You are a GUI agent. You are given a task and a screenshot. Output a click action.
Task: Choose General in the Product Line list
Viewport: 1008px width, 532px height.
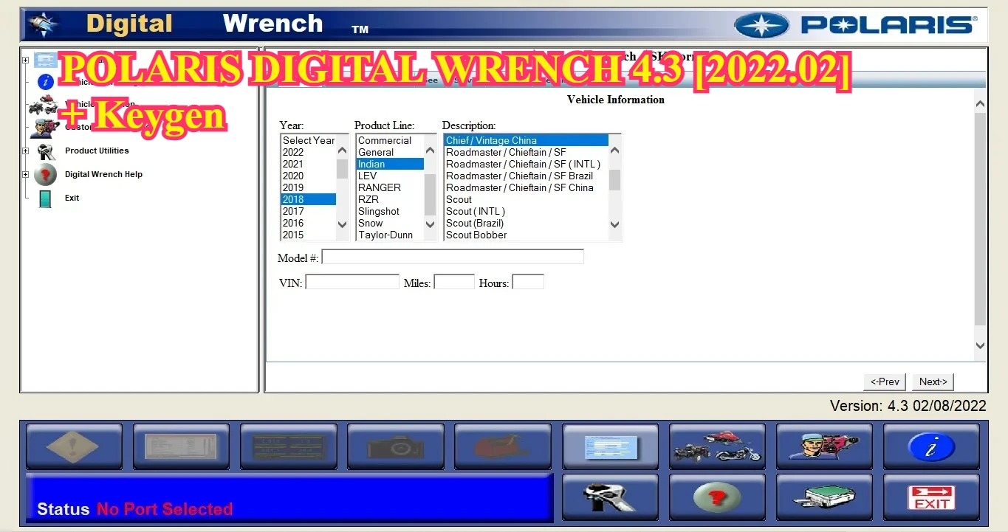390,152
